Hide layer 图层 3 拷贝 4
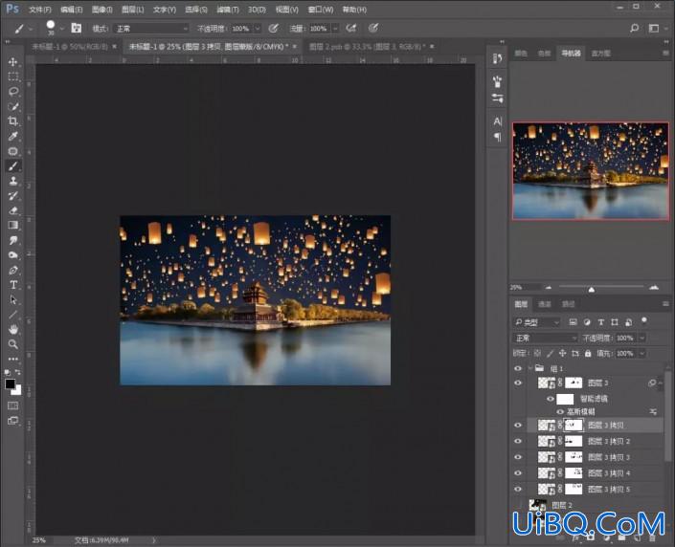 tap(518, 473)
